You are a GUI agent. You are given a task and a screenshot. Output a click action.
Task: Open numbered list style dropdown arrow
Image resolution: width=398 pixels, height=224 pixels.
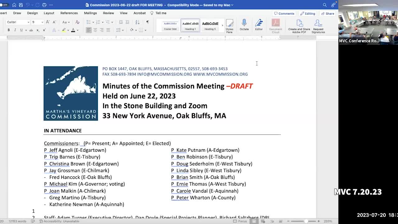pyautogui.click(x=102, y=22)
